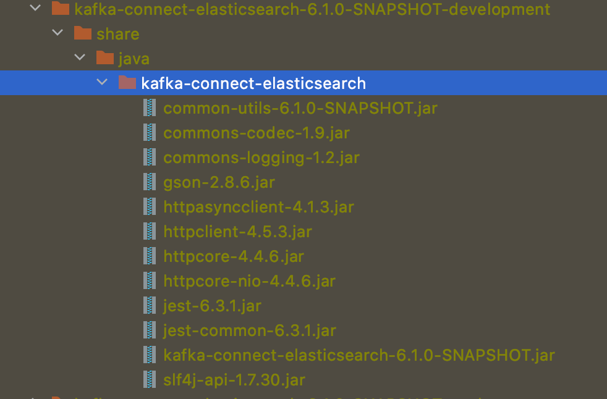The width and height of the screenshot is (607, 399).
Task: Select the httpasyncclient-4.1.3.jar file
Action: [x=258, y=206]
